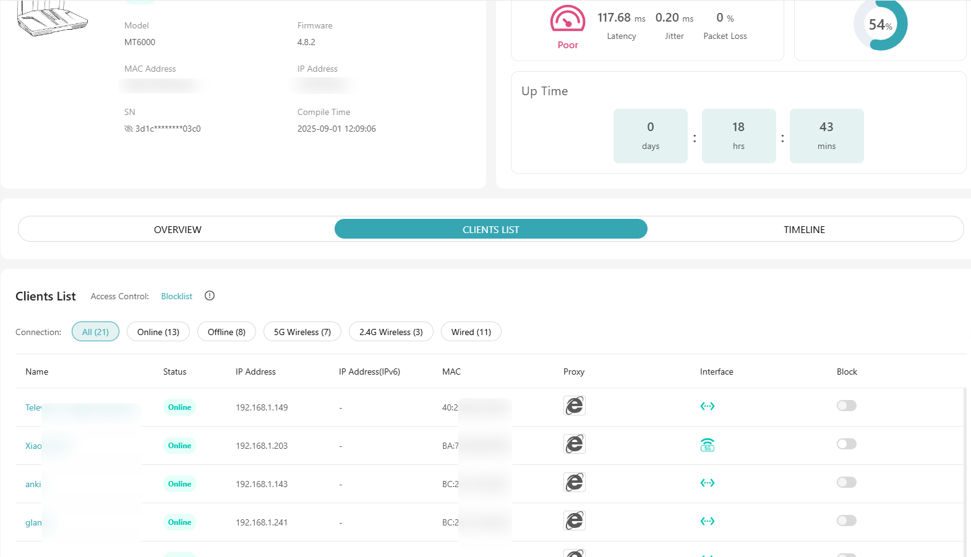Click proxy icon for 192.168.1.143 client
Screen dimensions: 971x557
tap(574, 482)
